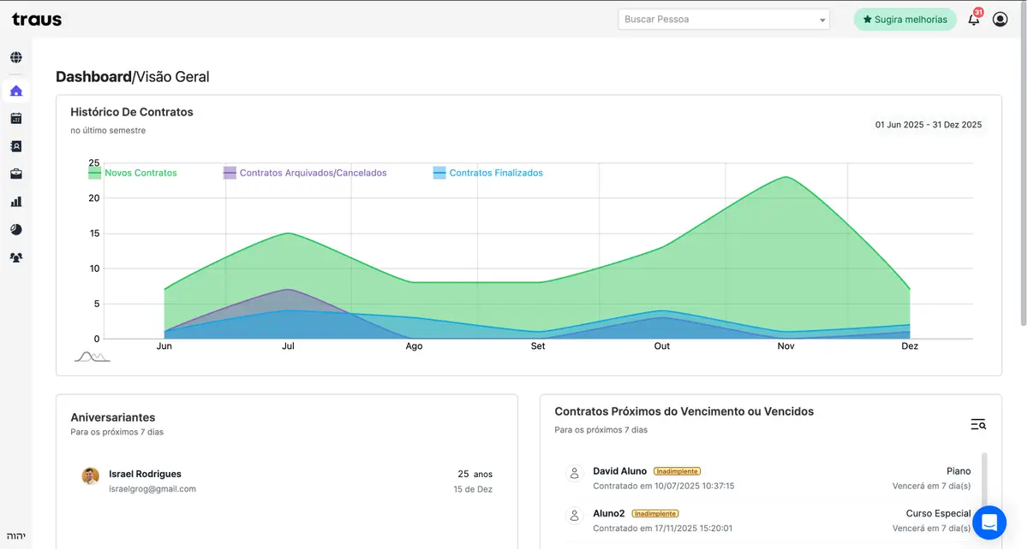Open the date range 01 Jun 2025 picker
1028x549 pixels.
point(928,125)
